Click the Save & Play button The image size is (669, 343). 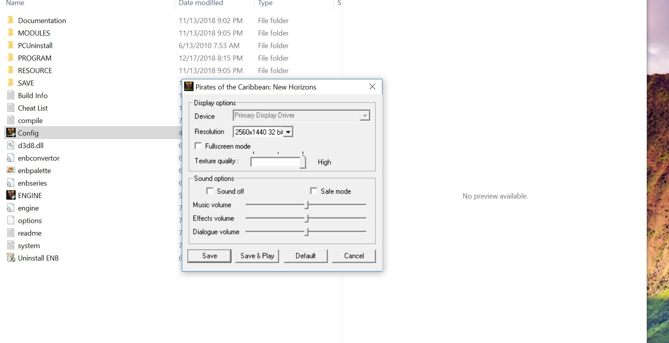tap(257, 256)
